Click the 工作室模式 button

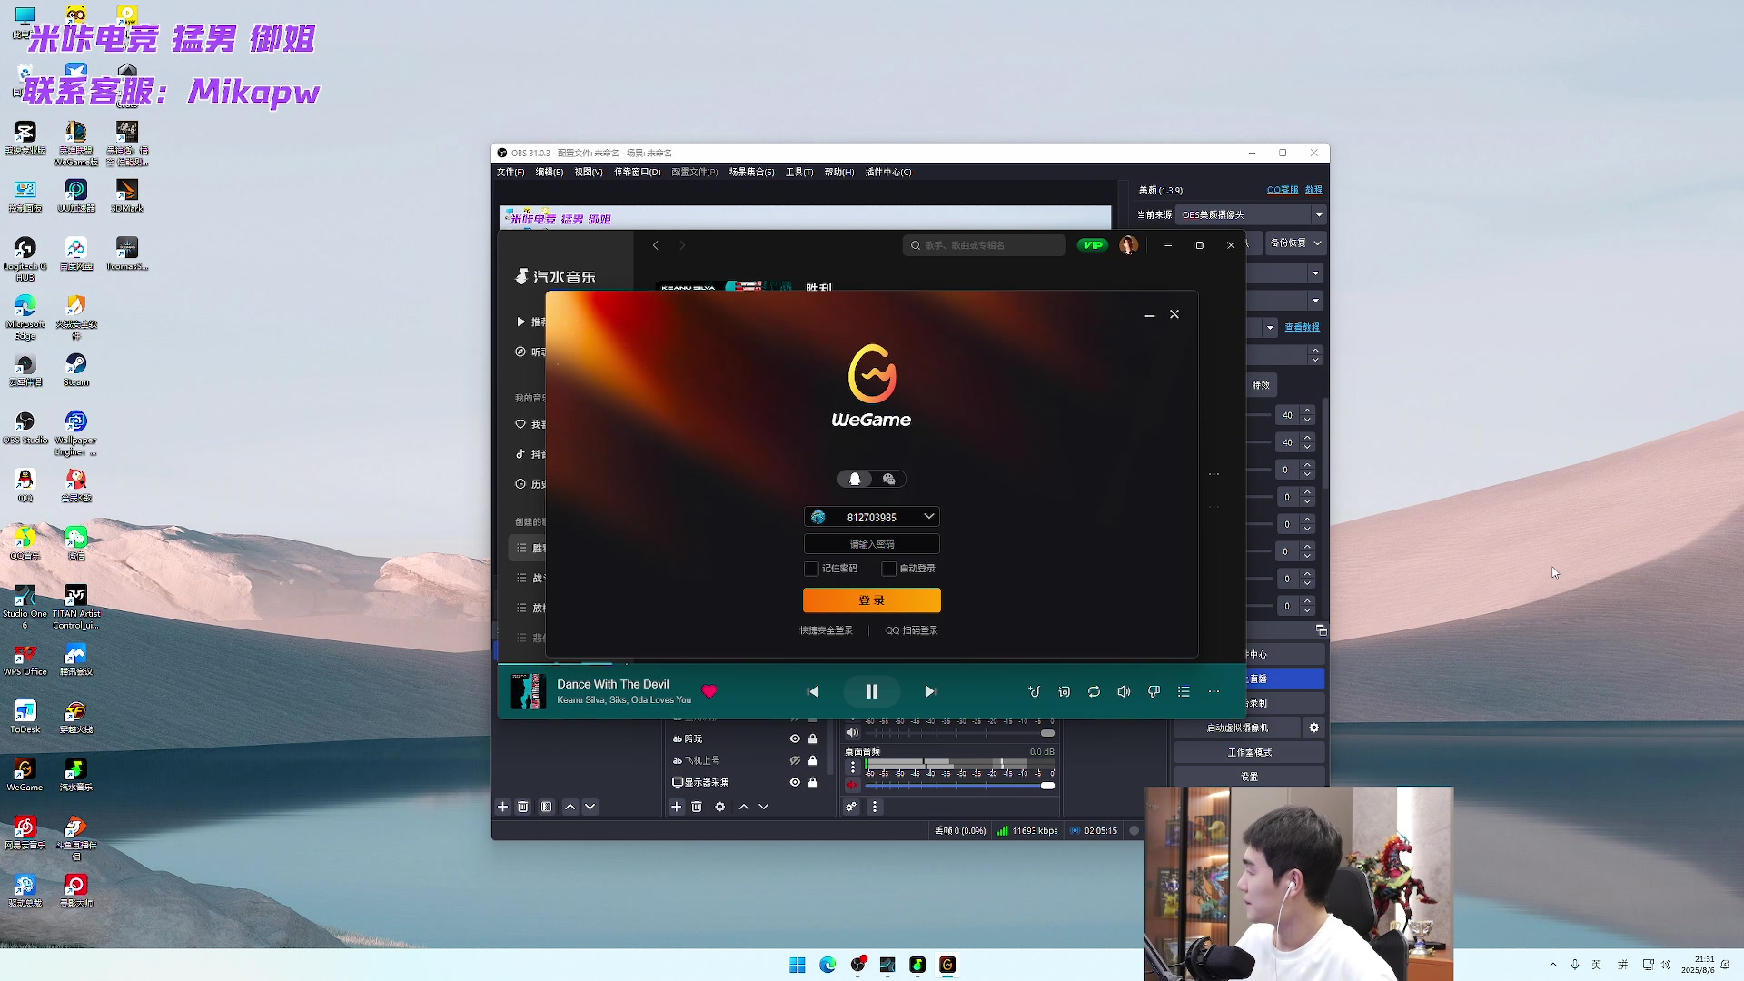point(1250,752)
